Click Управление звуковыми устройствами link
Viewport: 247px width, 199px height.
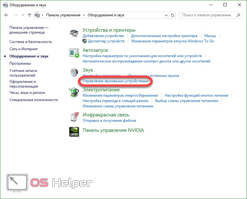[116, 81]
